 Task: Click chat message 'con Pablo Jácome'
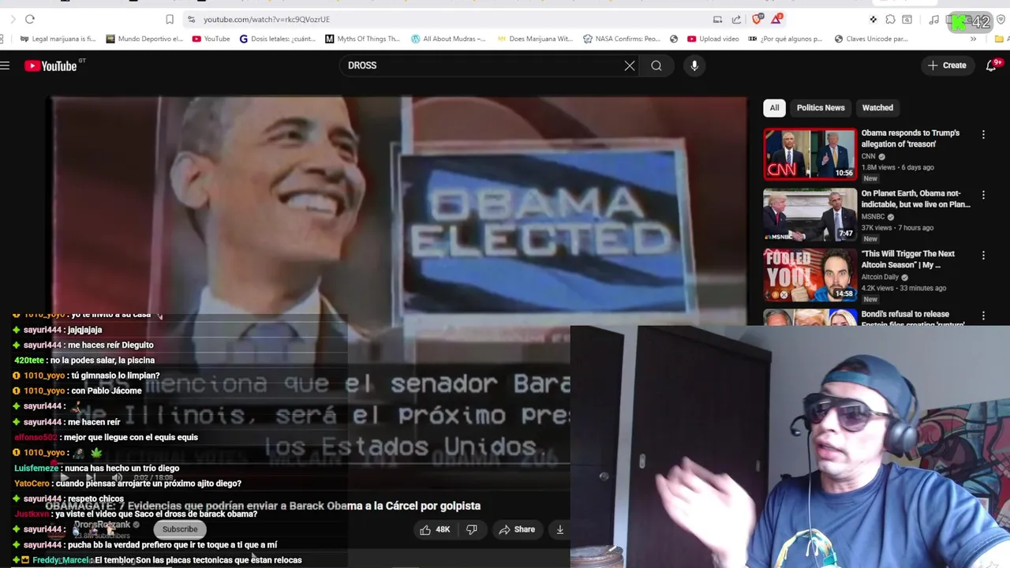107,391
